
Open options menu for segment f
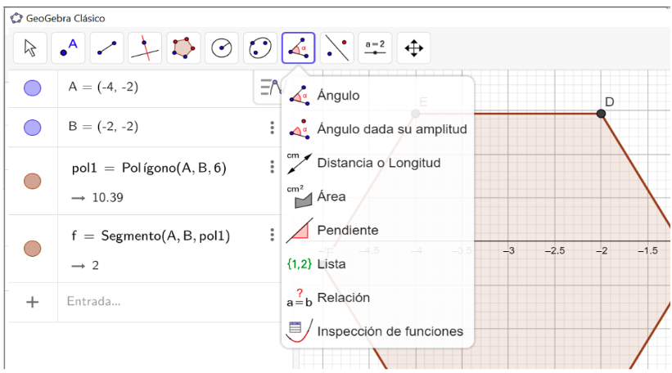point(272,235)
